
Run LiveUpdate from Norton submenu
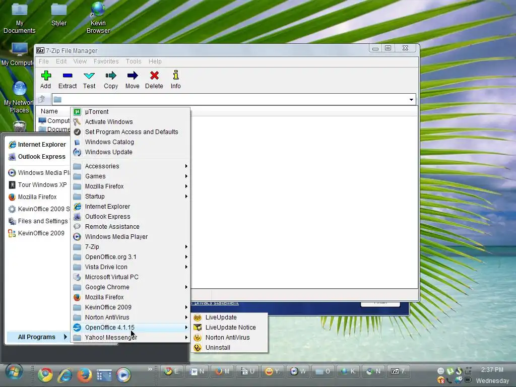[230, 317]
